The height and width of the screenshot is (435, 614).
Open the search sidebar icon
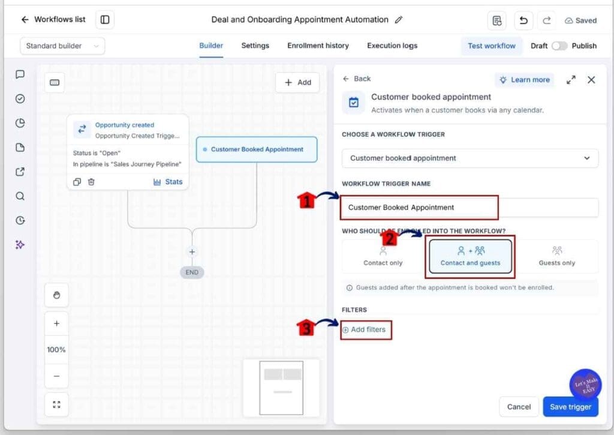point(20,196)
